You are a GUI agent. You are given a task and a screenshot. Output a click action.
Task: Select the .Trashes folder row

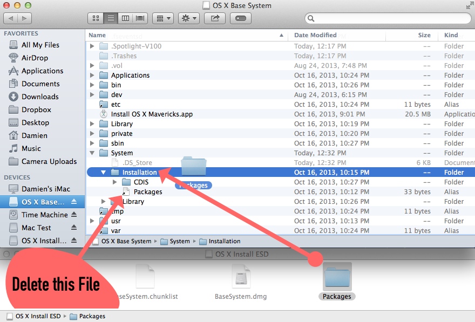(x=280, y=56)
